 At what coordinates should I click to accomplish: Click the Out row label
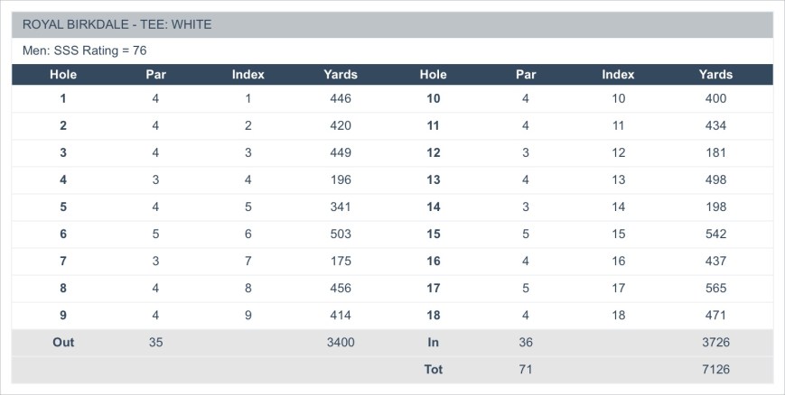coord(63,342)
